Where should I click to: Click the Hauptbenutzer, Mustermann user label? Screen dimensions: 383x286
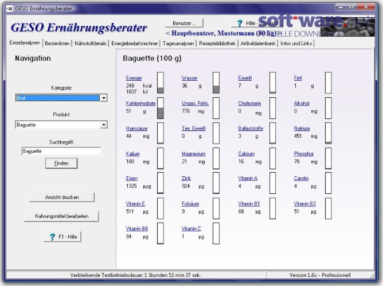point(224,33)
